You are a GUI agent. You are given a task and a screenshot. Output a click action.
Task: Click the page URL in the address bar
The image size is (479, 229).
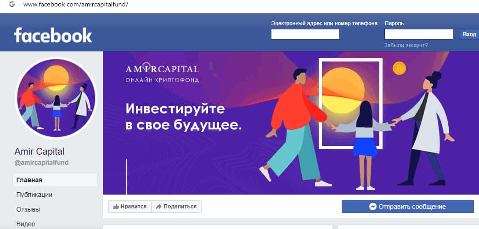[x=76, y=5]
